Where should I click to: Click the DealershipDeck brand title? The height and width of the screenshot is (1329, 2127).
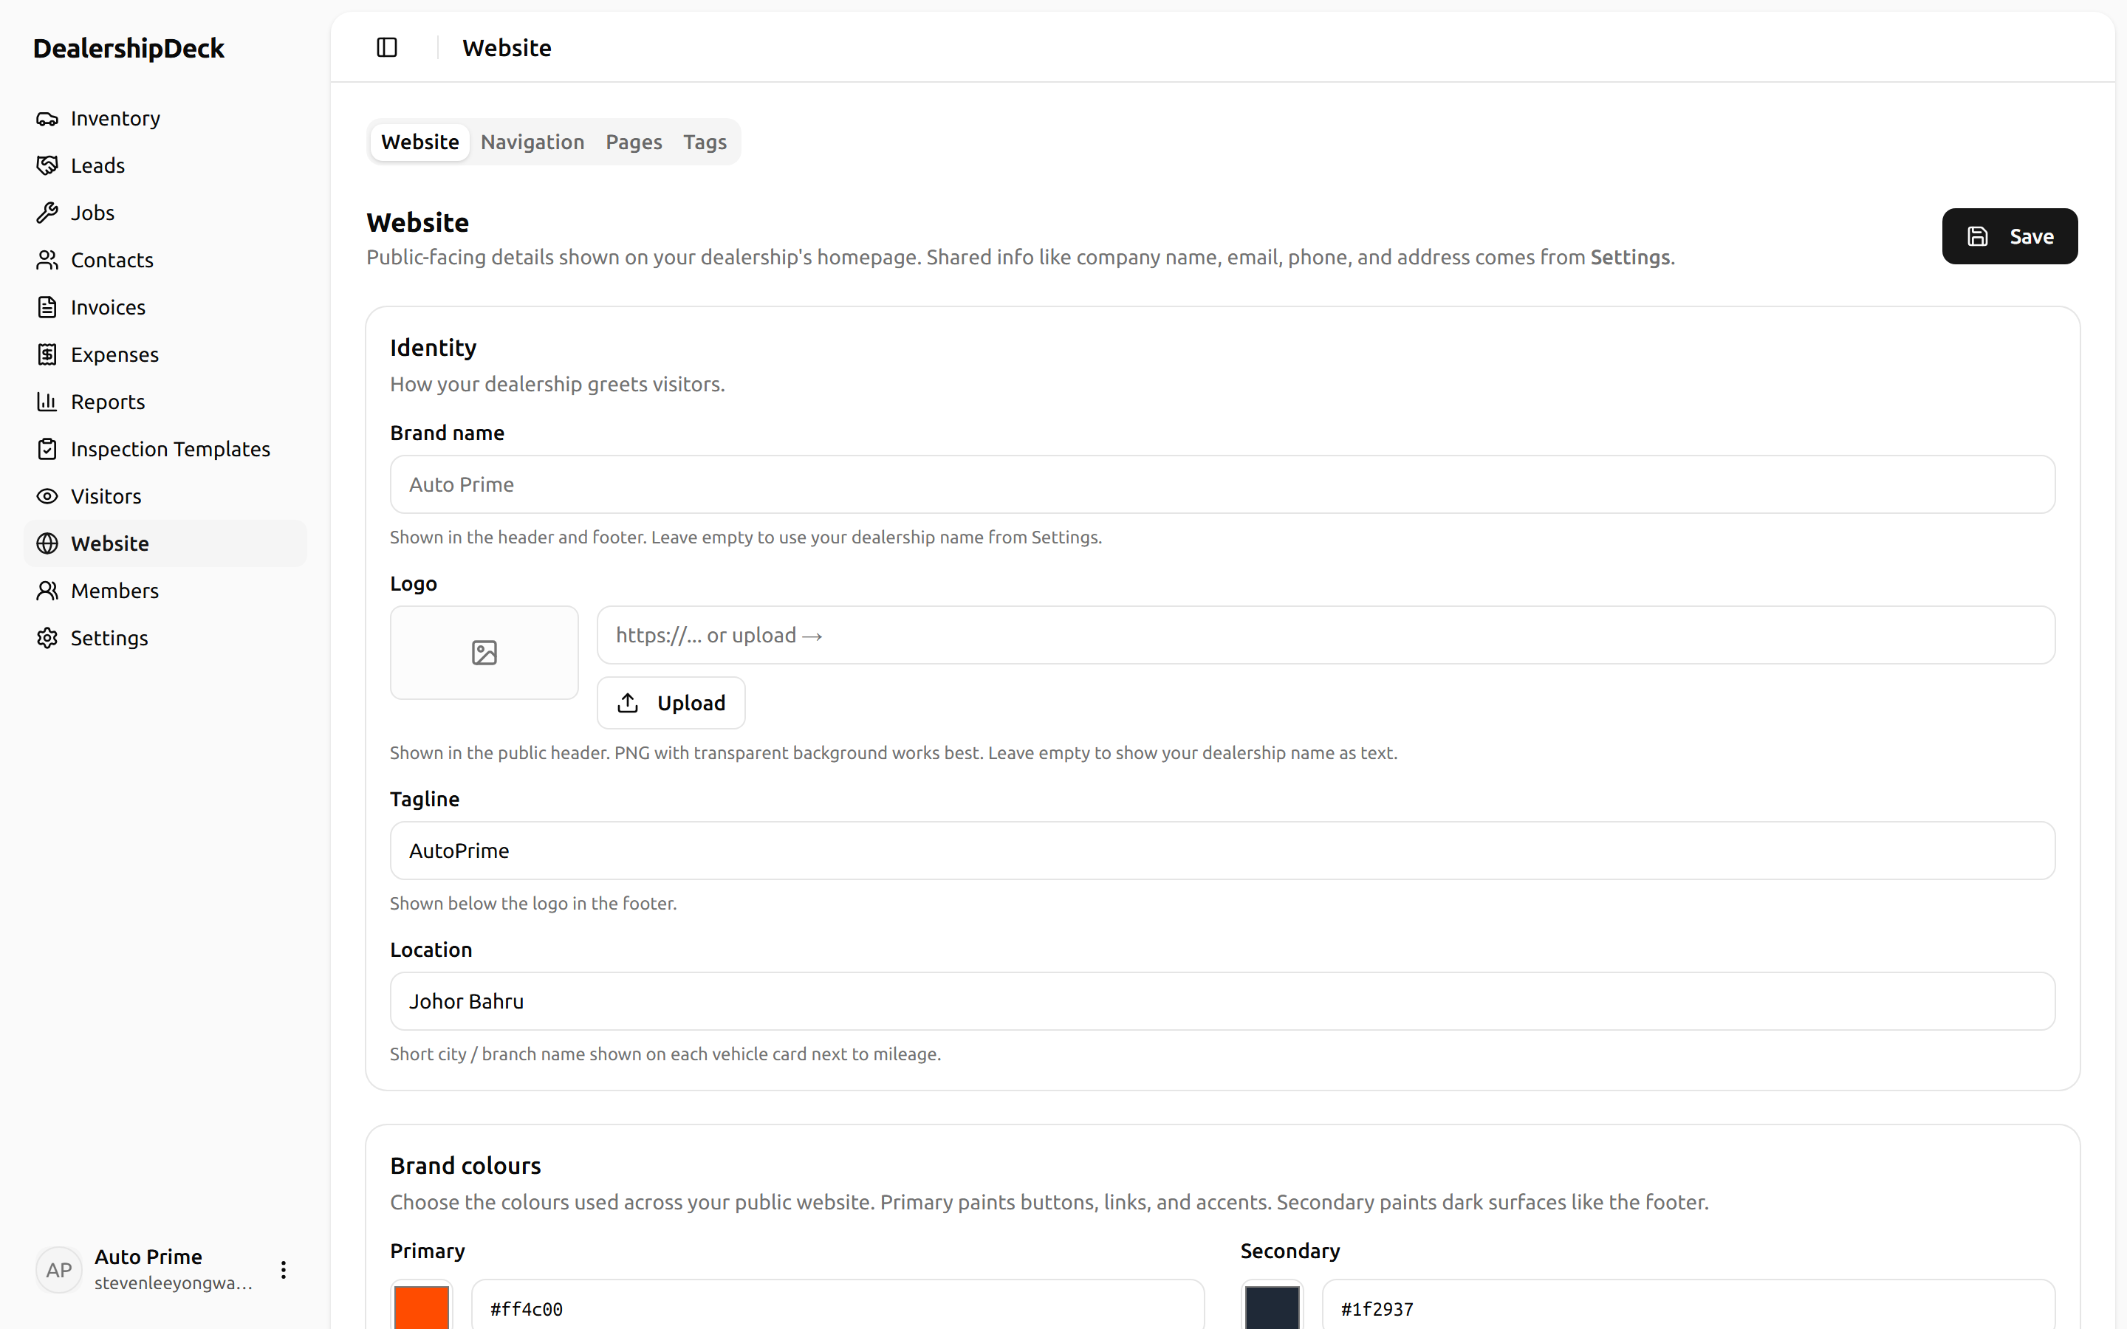[129, 48]
